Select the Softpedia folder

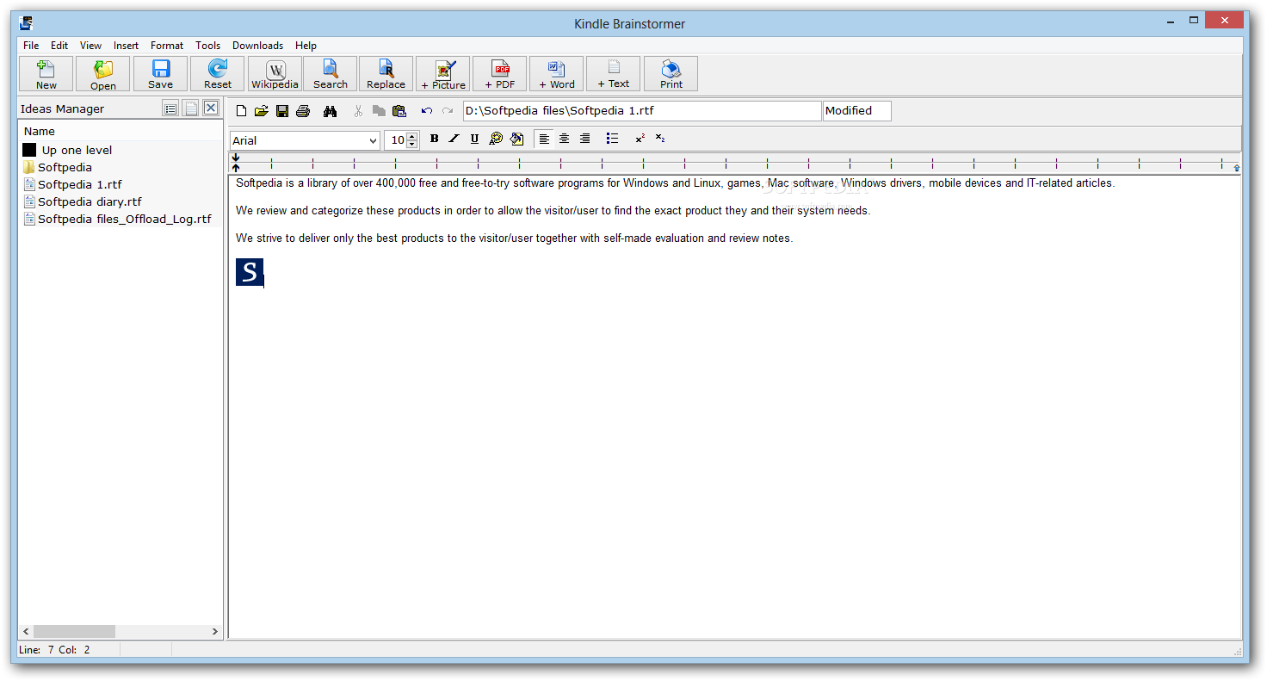pyautogui.click(x=57, y=167)
